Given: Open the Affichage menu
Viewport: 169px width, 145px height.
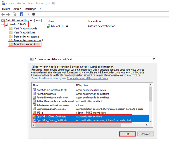Looking at the screenshot, I should click(30, 9).
